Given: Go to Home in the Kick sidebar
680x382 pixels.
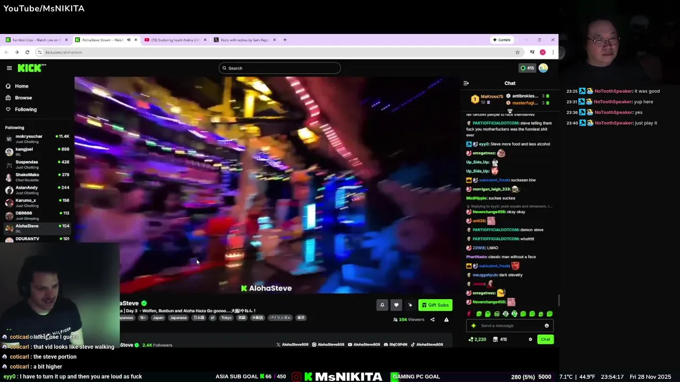Looking at the screenshot, I should click(x=22, y=86).
